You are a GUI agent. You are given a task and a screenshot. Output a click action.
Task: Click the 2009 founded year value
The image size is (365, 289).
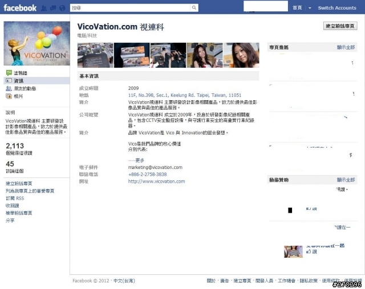133,88
